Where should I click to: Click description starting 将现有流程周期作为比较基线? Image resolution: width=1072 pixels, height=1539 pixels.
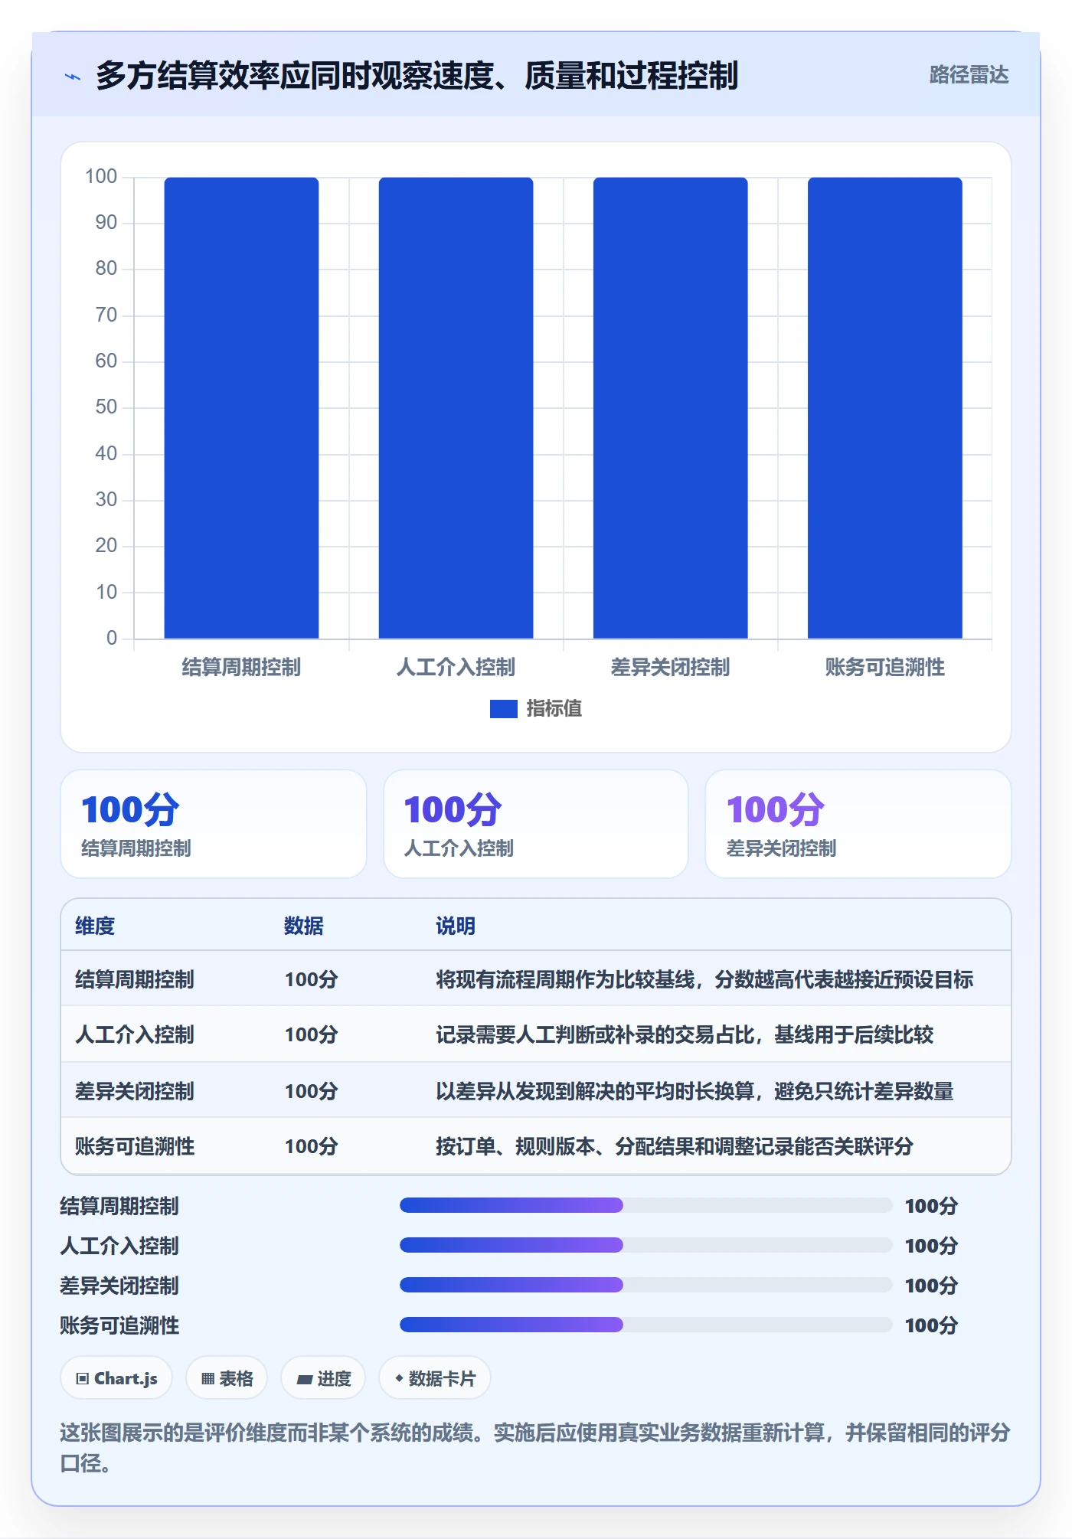[704, 980]
